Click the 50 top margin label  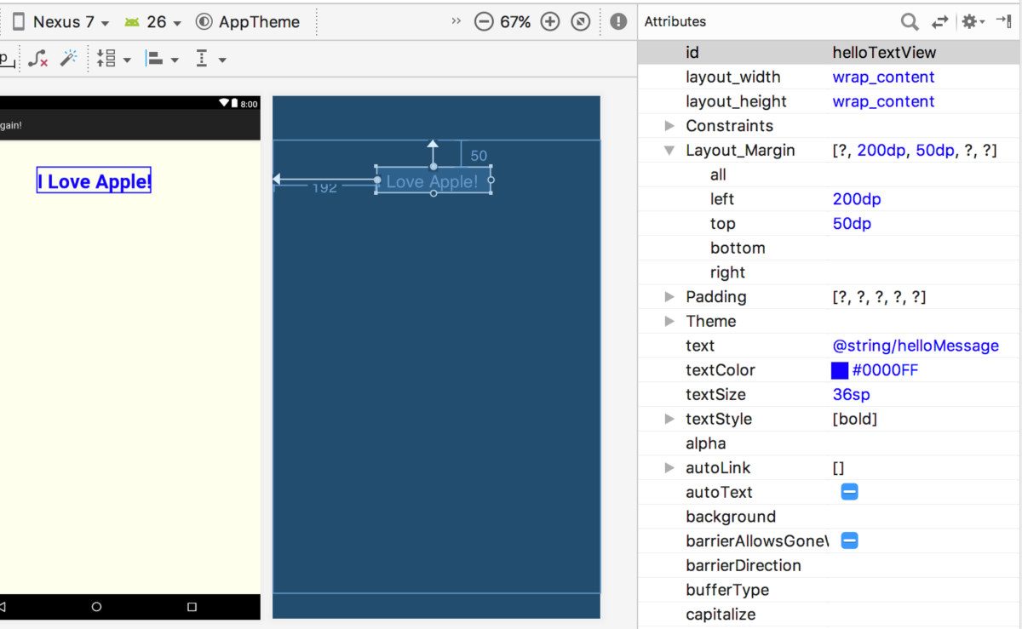479,156
